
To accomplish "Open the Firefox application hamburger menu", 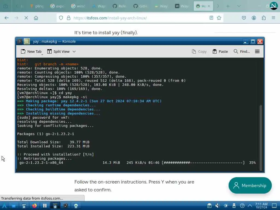I will pos(273,18).
